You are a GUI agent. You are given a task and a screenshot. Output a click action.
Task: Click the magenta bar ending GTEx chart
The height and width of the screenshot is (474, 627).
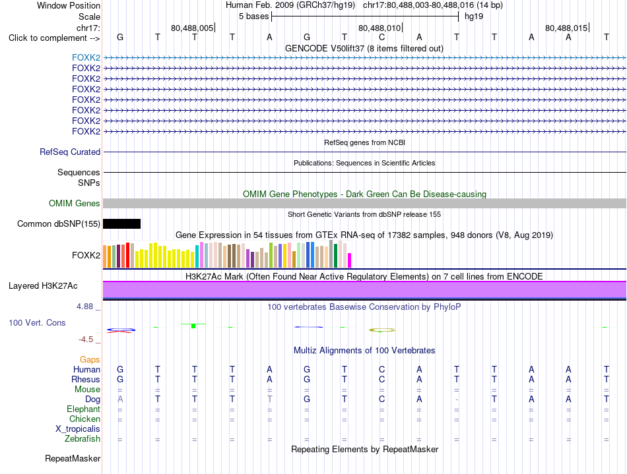[350, 260]
